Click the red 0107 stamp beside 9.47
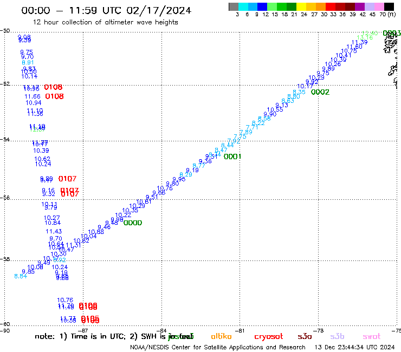Viewport: 401px width, 352px height. [67, 179]
